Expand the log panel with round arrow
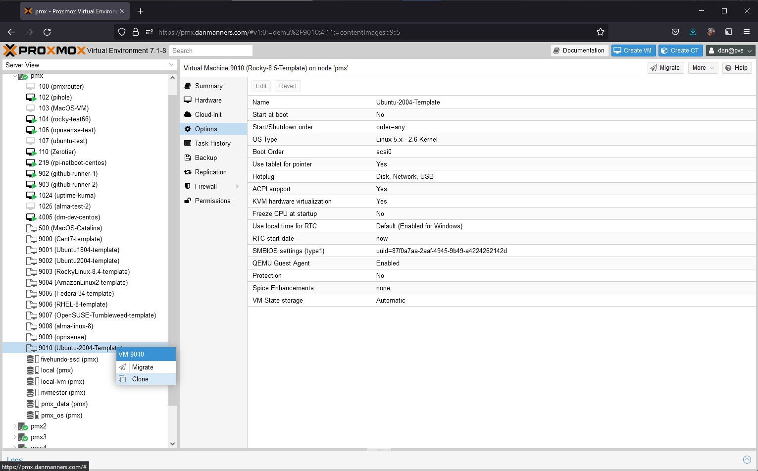This screenshot has height=471, width=758. click(x=747, y=460)
